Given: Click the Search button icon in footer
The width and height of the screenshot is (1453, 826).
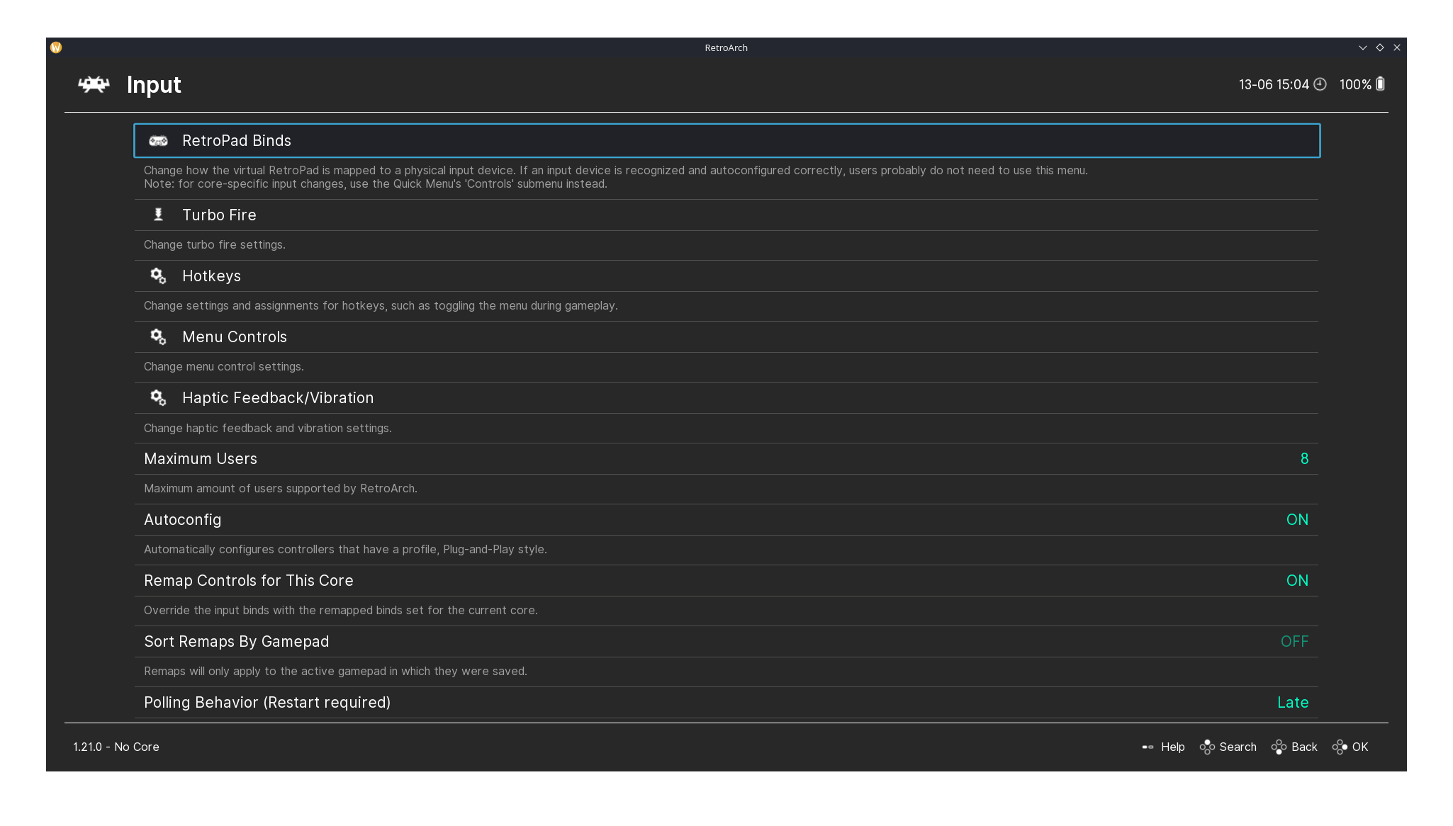Looking at the screenshot, I should coord(1206,747).
